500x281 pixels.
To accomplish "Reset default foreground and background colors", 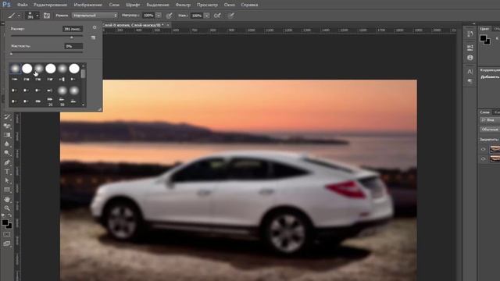I will click(x=3, y=215).
